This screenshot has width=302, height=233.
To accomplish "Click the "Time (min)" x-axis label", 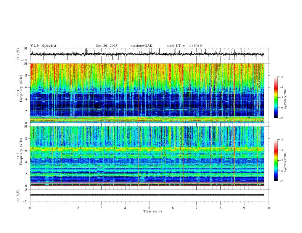I will coord(153,211).
